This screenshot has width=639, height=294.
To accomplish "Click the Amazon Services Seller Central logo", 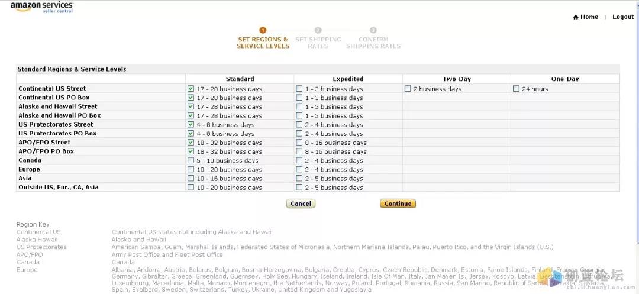I will pos(41,7).
